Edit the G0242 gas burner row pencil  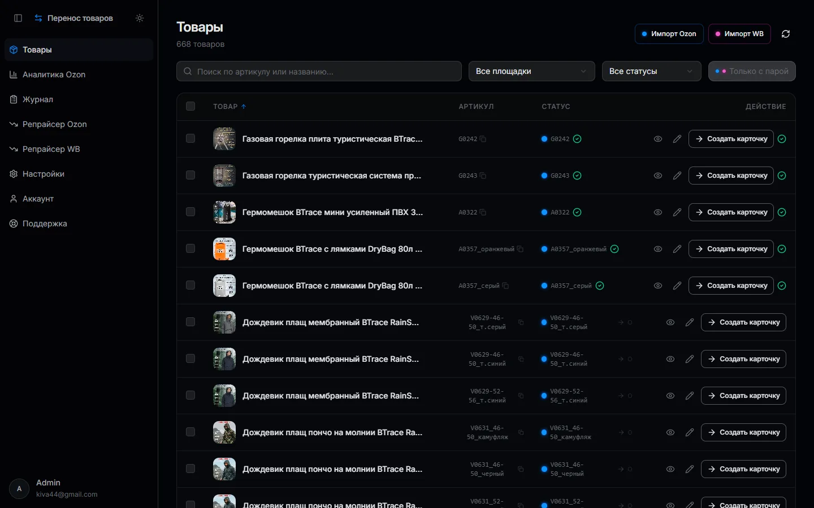point(677,139)
